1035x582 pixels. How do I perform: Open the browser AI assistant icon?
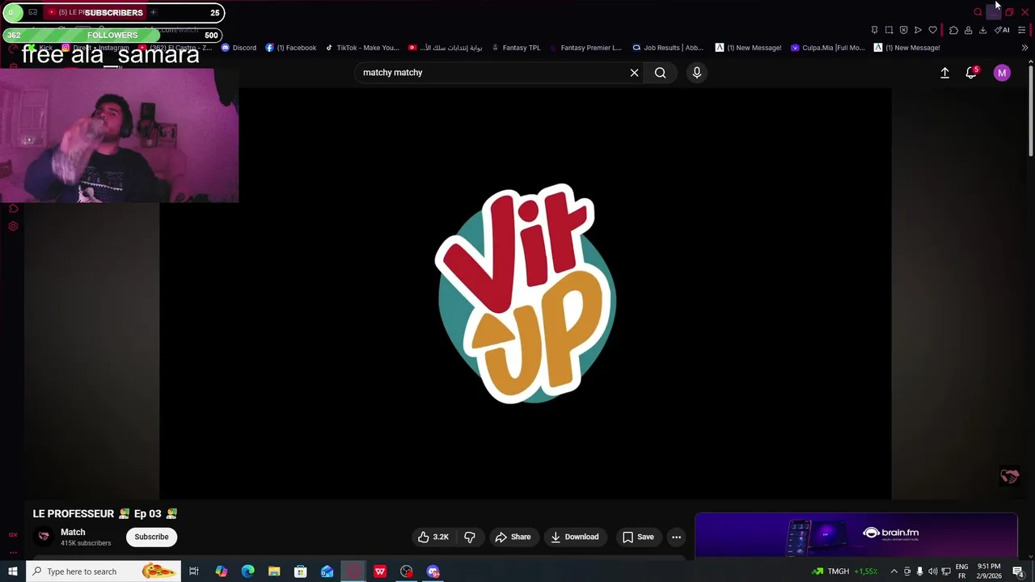1002,30
